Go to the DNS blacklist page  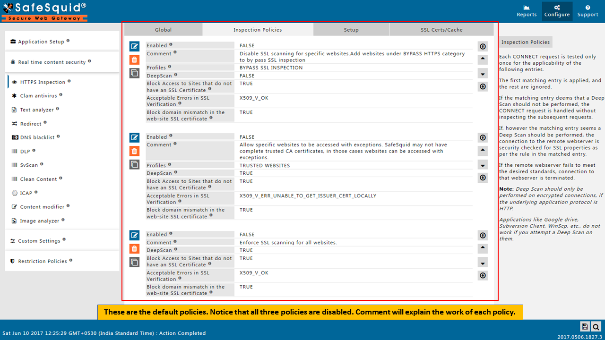40,137
